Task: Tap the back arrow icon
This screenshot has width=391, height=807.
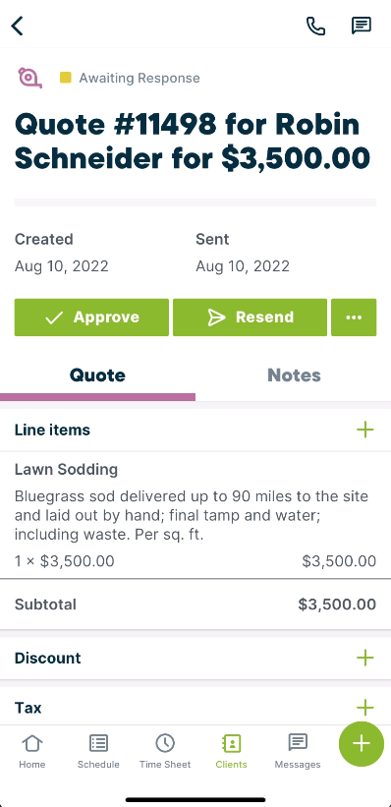Action: [x=18, y=26]
